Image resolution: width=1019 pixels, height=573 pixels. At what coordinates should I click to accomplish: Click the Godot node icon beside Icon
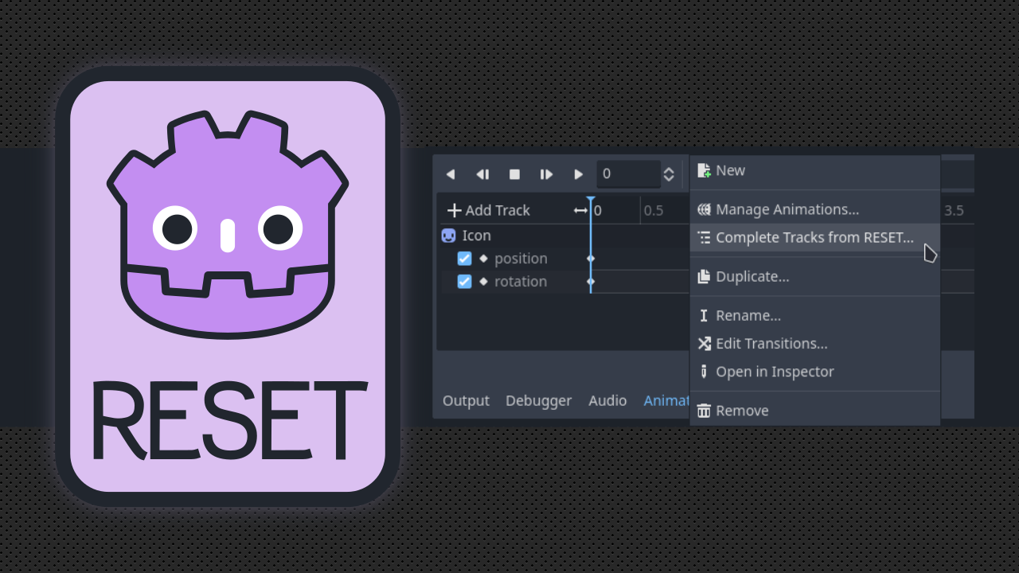coord(449,236)
